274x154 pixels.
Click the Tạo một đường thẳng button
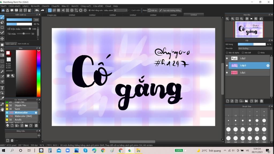tap(170, 10)
